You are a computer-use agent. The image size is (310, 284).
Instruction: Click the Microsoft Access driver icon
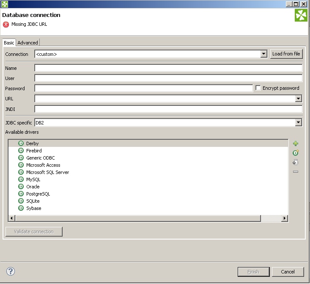(x=21, y=165)
